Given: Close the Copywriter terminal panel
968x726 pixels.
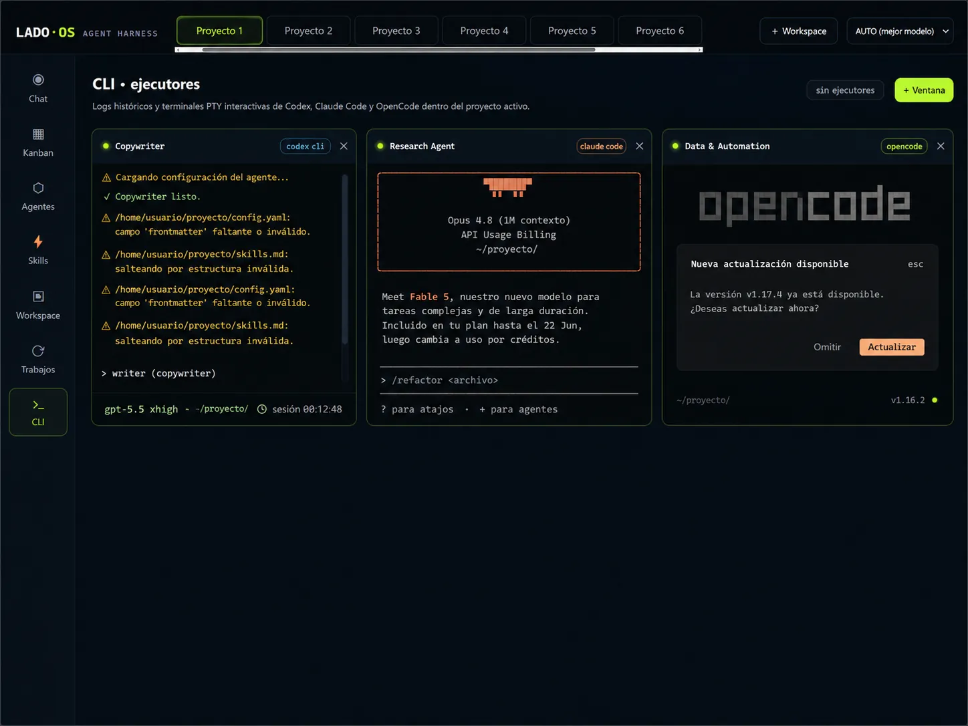Looking at the screenshot, I should [344, 146].
